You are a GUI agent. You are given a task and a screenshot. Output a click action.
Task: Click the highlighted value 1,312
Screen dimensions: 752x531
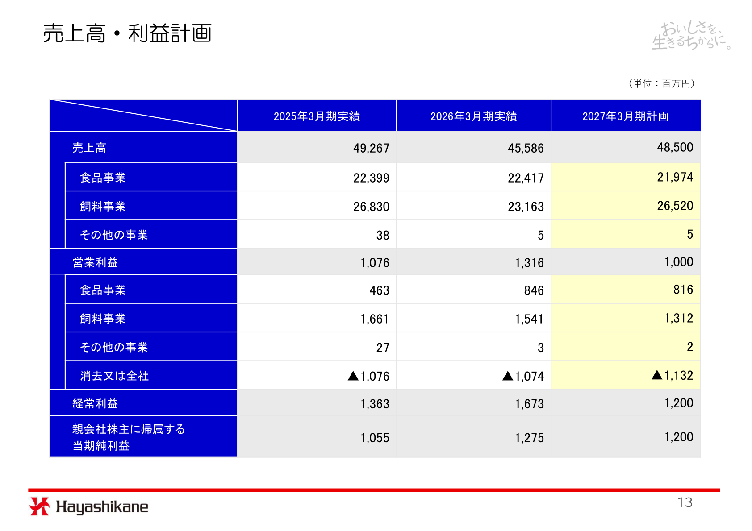click(x=678, y=318)
